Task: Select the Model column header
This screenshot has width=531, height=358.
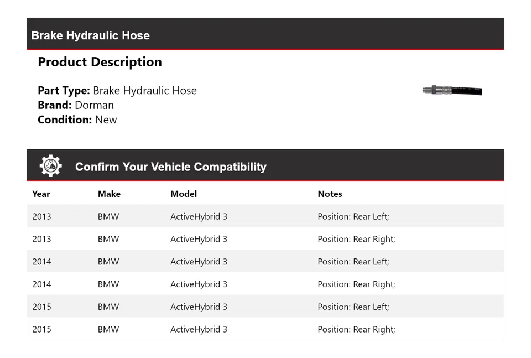Action: pos(183,194)
